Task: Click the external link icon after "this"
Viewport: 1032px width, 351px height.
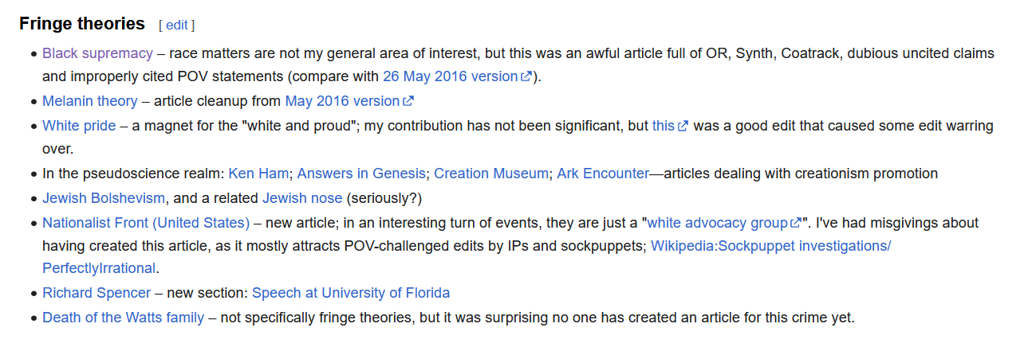Action: pos(683,126)
